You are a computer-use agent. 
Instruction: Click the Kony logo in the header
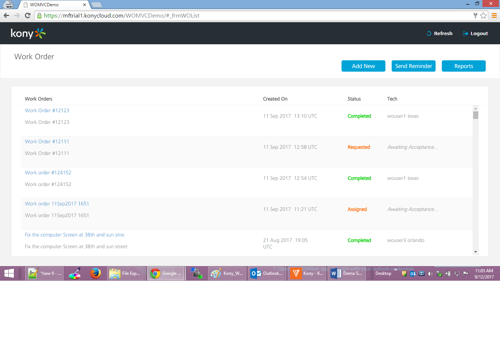coord(27,33)
